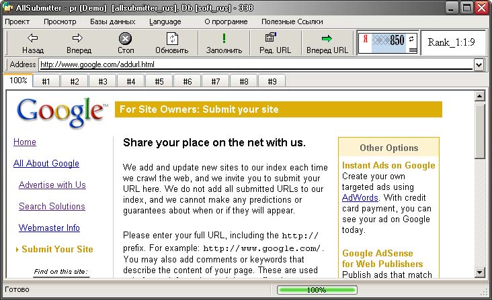The image size is (492, 300).
Task: Click the Google AdSense for Web Publishers heading
Action: [382, 258]
